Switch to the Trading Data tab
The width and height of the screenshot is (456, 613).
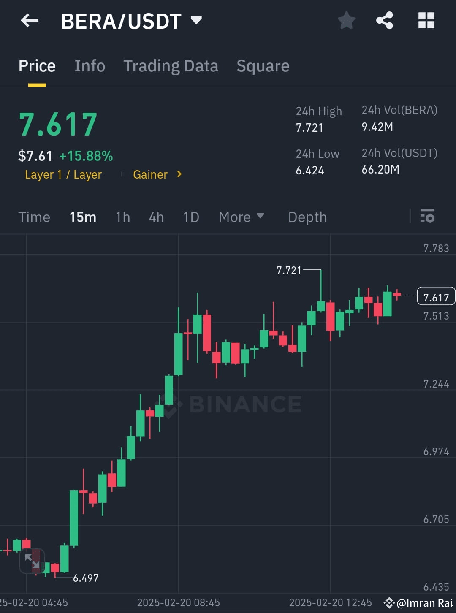click(171, 66)
